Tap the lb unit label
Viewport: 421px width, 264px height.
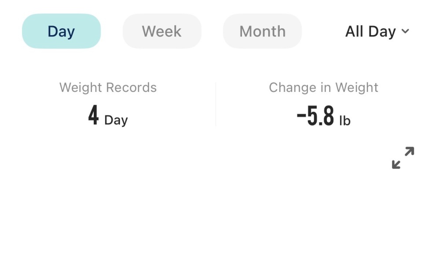(x=344, y=120)
